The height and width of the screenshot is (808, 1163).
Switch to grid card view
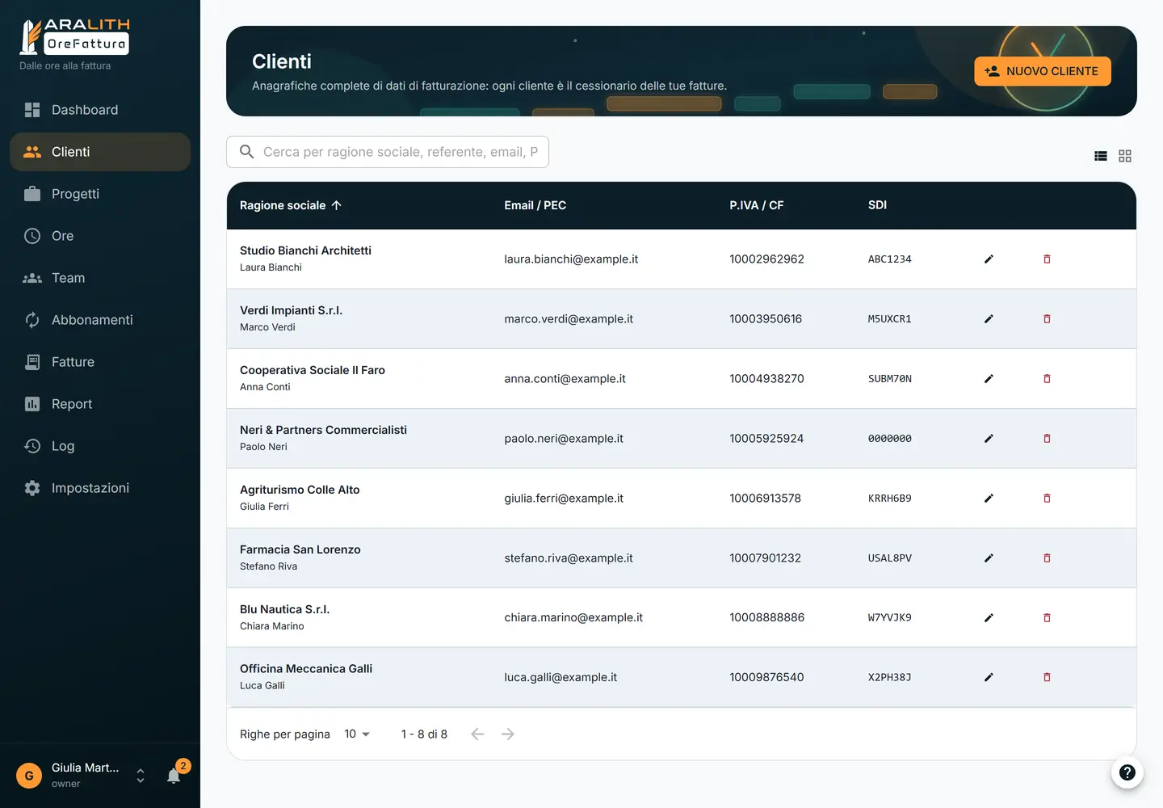click(x=1125, y=156)
